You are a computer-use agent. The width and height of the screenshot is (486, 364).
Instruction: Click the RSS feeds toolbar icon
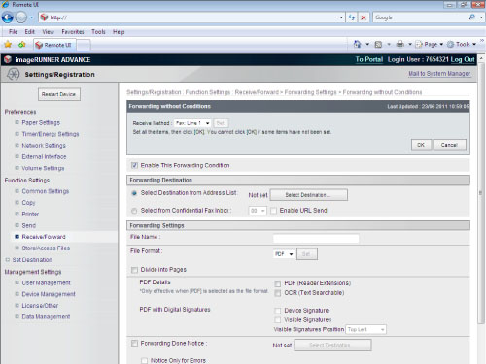click(378, 45)
